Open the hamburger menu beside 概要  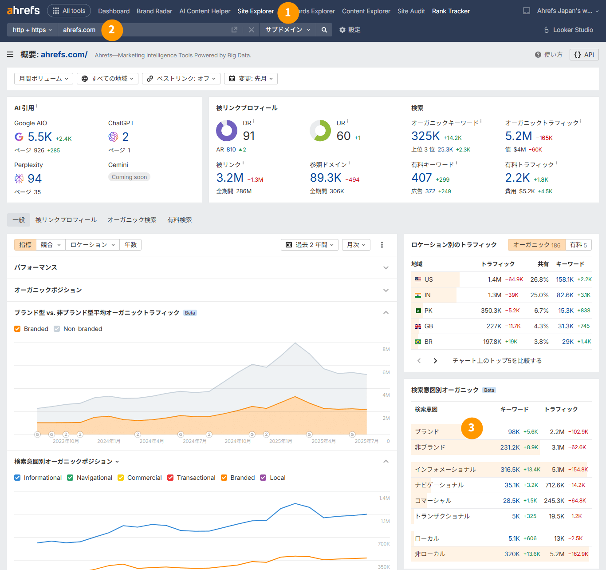click(10, 54)
